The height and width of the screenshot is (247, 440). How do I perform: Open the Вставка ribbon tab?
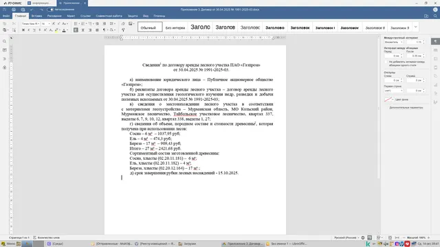coord(36,16)
